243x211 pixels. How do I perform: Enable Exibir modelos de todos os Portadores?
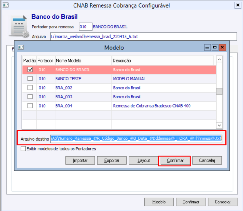click(x=23, y=148)
